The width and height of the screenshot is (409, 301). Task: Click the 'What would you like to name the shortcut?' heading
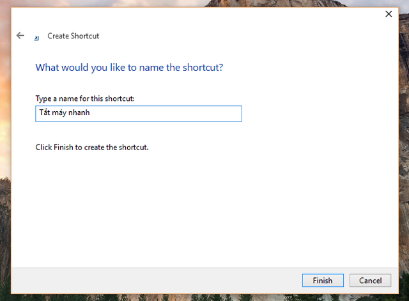129,68
